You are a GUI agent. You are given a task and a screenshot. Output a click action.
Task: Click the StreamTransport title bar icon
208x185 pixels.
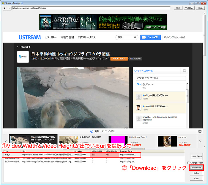point(3,3)
